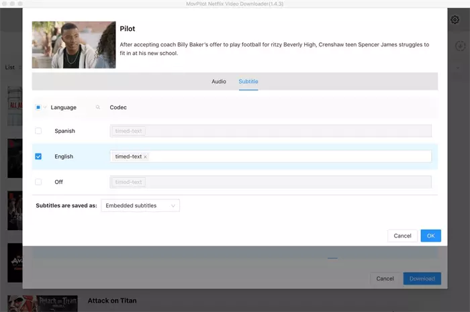Uncheck the English subtitle checkbox
Screen dimensions: 470x312
pos(38,156)
